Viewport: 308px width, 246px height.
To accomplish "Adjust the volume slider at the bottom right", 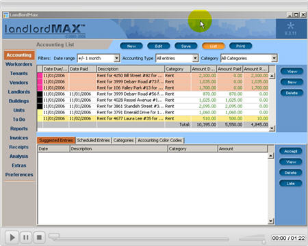I will click(264, 241).
